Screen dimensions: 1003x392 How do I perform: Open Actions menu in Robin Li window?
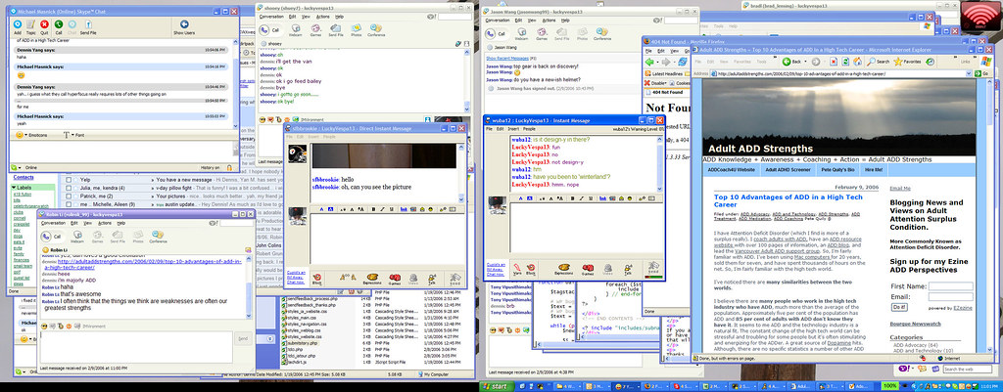[105, 223]
